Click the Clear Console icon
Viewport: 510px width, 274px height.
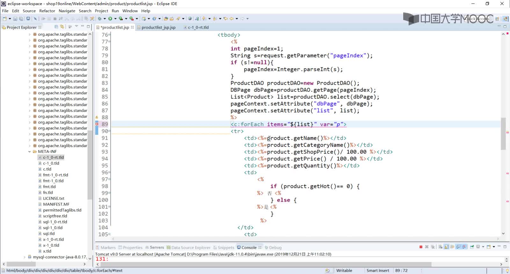440,247
